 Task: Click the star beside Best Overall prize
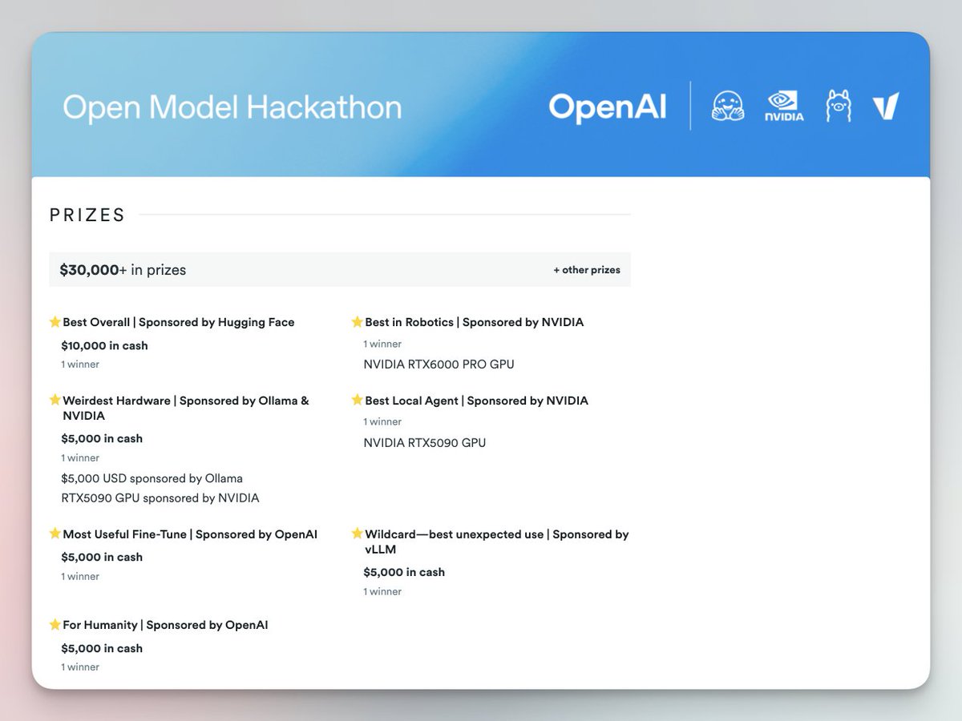click(x=55, y=321)
